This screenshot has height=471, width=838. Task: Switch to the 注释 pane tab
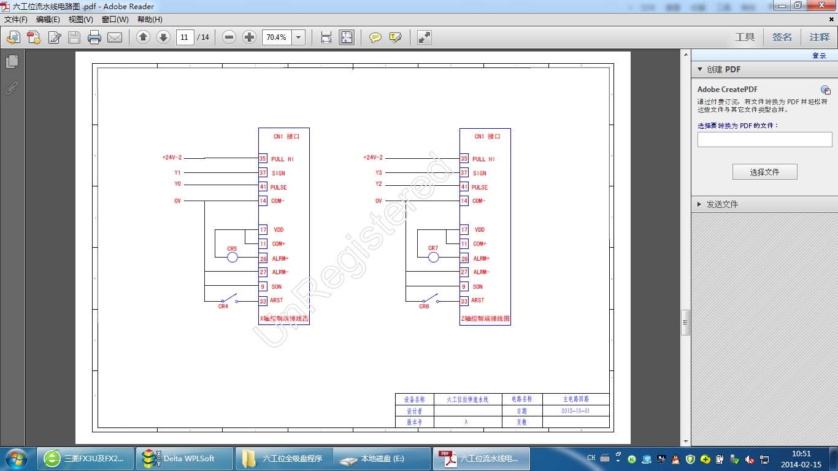(819, 37)
